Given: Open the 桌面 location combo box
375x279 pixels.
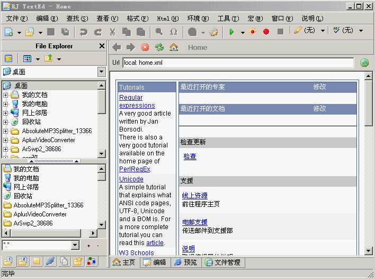Looking at the screenshot, I should pyautogui.click(x=102, y=72).
